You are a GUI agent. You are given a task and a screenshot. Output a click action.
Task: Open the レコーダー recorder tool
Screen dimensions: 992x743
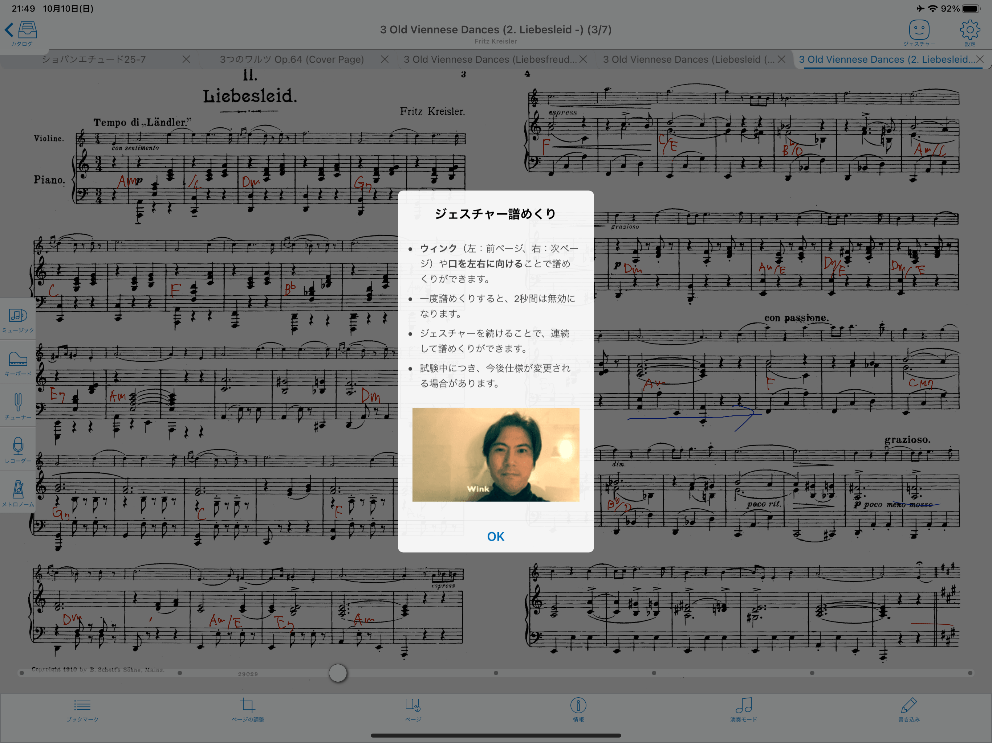click(x=18, y=450)
